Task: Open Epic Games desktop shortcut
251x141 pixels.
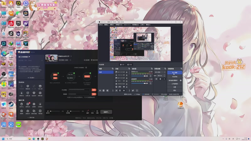Action: [19, 23]
